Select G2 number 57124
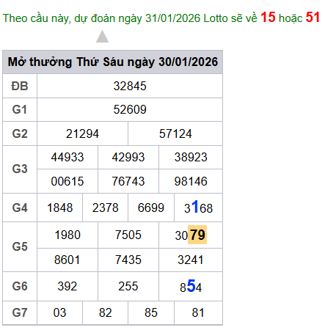This screenshot has height=330, width=325. (x=175, y=133)
